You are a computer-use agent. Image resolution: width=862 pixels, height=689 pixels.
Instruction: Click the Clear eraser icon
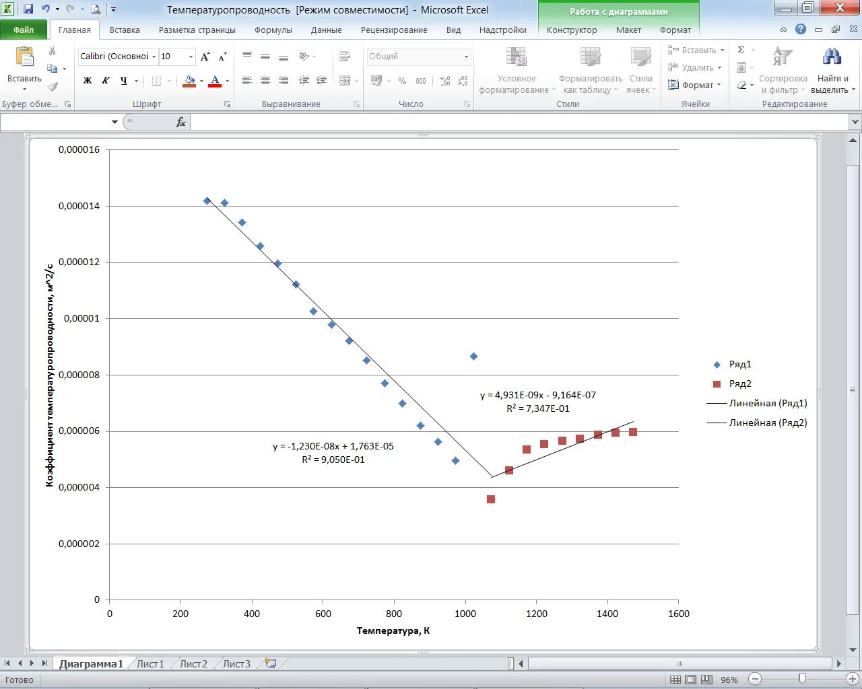point(741,85)
